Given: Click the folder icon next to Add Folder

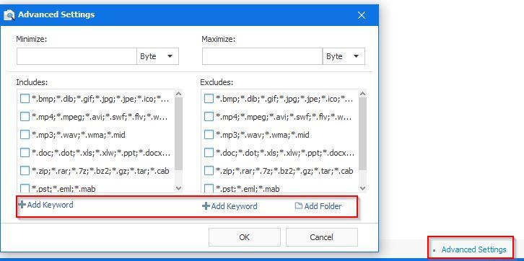Looking at the screenshot, I should (298, 206).
